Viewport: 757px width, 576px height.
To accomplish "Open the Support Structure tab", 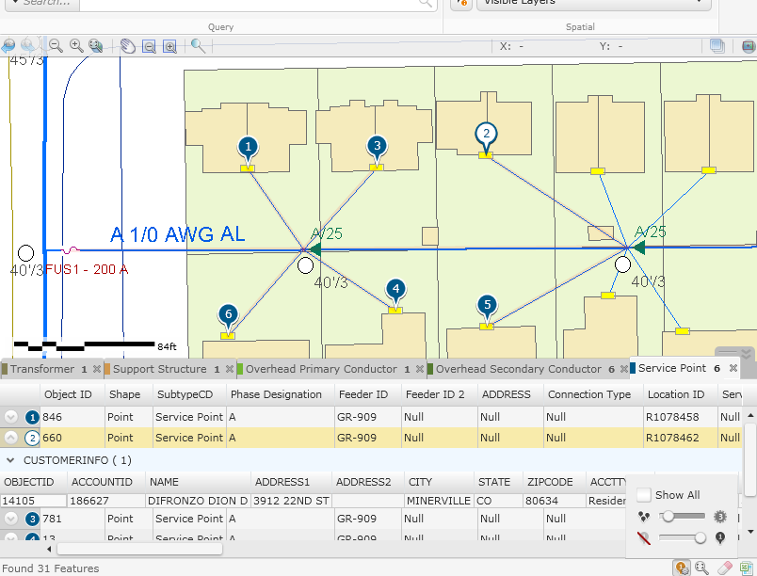I will click(159, 369).
